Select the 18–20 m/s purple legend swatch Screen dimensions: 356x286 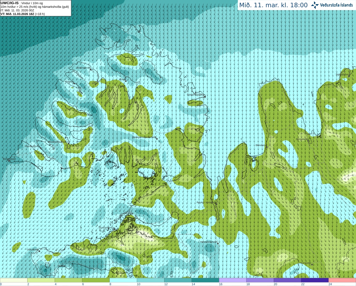(260, 280)
